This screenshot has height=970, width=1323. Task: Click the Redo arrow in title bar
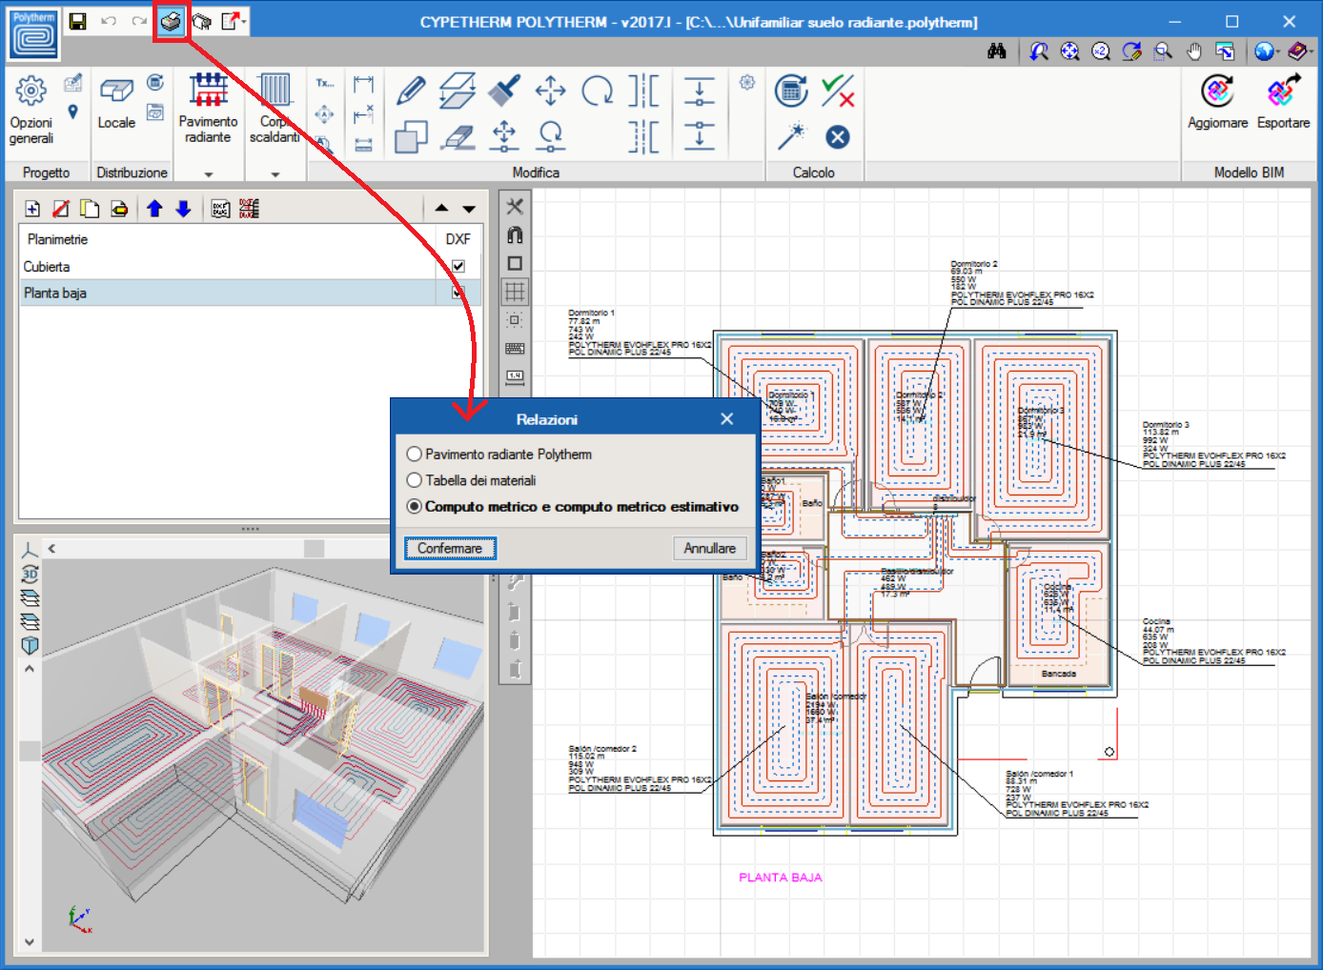tap(139, 21)
